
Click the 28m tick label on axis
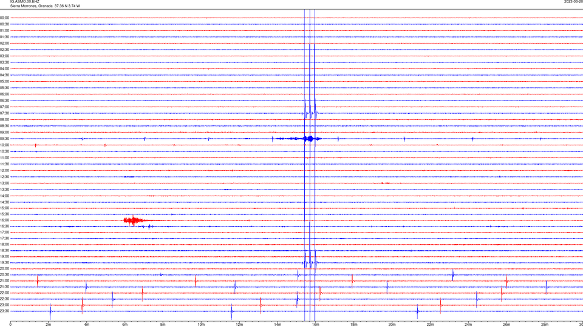(545, 325)
